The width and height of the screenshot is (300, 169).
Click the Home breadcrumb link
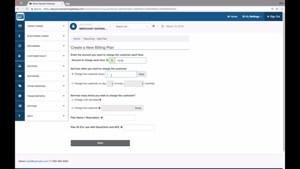point(76,38)
